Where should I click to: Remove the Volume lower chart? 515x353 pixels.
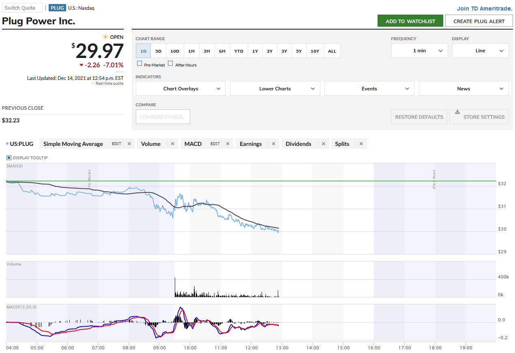pos(172,144)
